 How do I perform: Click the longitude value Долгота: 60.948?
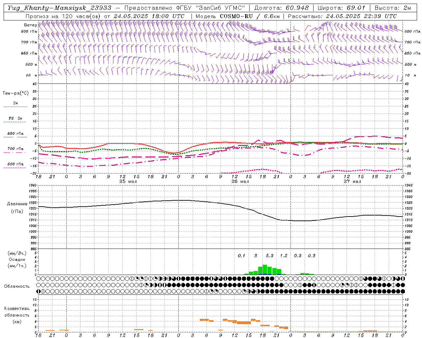282,8
